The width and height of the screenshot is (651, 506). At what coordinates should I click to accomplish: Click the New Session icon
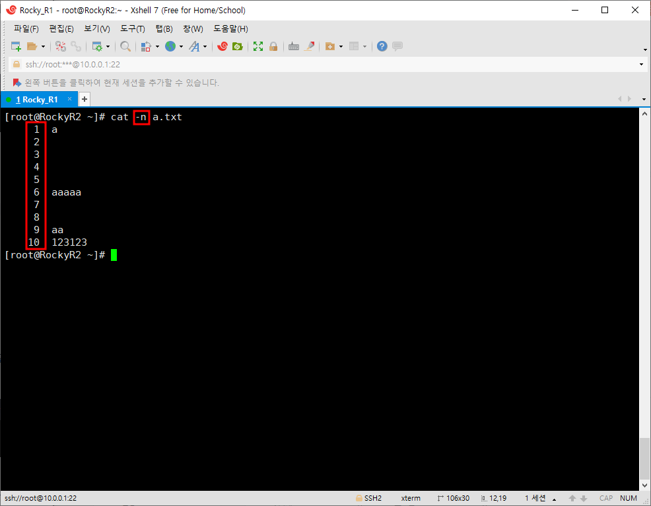(x=16, y=46)
